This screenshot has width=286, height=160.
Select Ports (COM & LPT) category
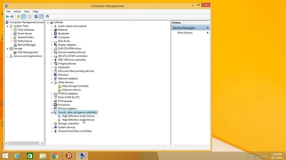pos(69,97)
